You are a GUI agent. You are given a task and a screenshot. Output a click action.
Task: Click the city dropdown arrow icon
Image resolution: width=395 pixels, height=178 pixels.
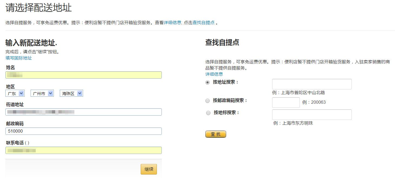coord(50,93)
